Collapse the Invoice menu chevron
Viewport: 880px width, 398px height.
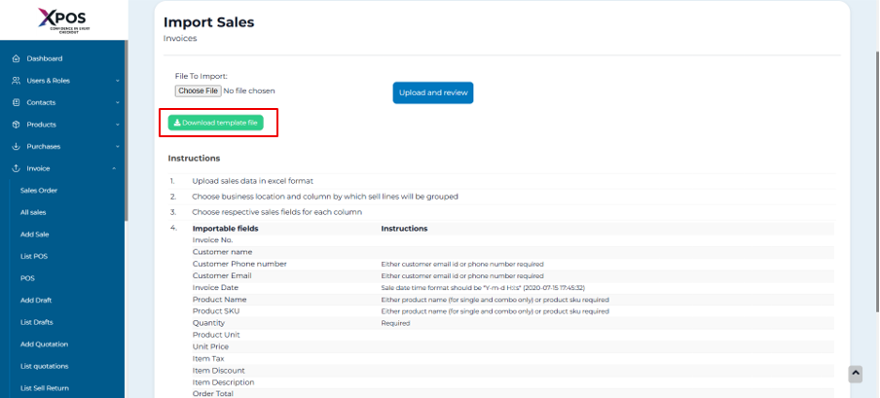(x=117, y=168)
